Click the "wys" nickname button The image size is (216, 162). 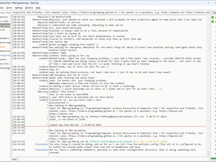(x=14, y=159)
